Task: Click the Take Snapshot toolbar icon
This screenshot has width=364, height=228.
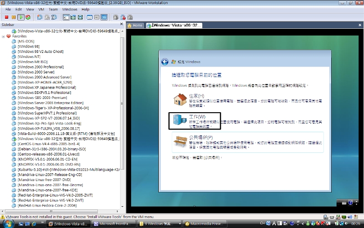Action: 40,17
